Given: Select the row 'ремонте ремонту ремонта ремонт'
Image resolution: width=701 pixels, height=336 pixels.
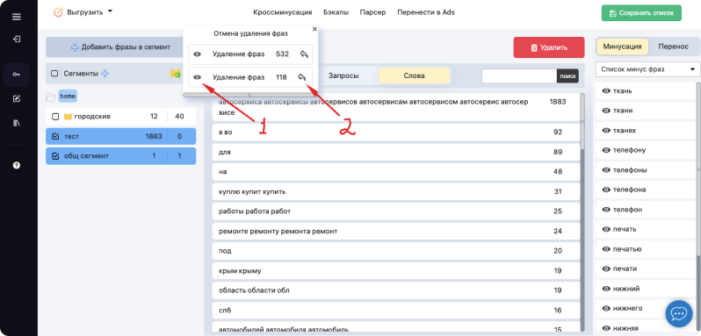Looking at the screenshot, I should point(395,231).
